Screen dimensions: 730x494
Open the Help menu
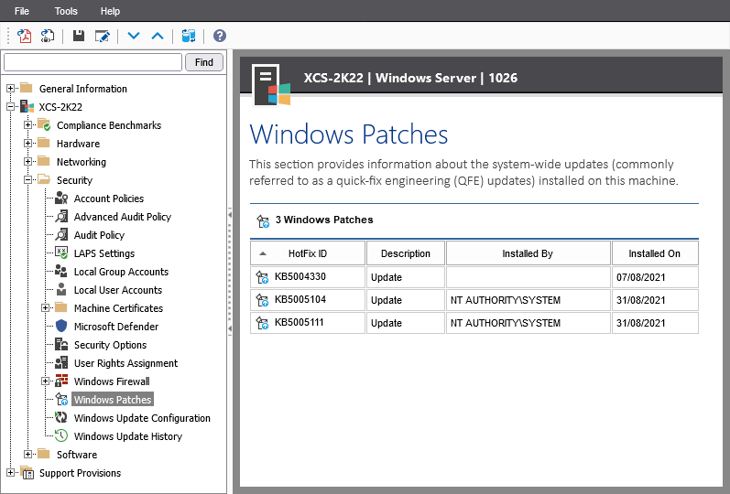[110, 11]
